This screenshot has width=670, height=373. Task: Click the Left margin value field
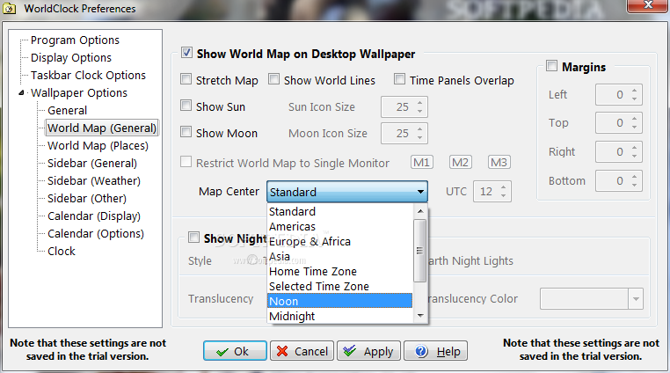pos(612,94)
